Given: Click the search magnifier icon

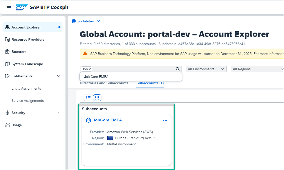Looking at the screenshot, I should tap(178, 69).
